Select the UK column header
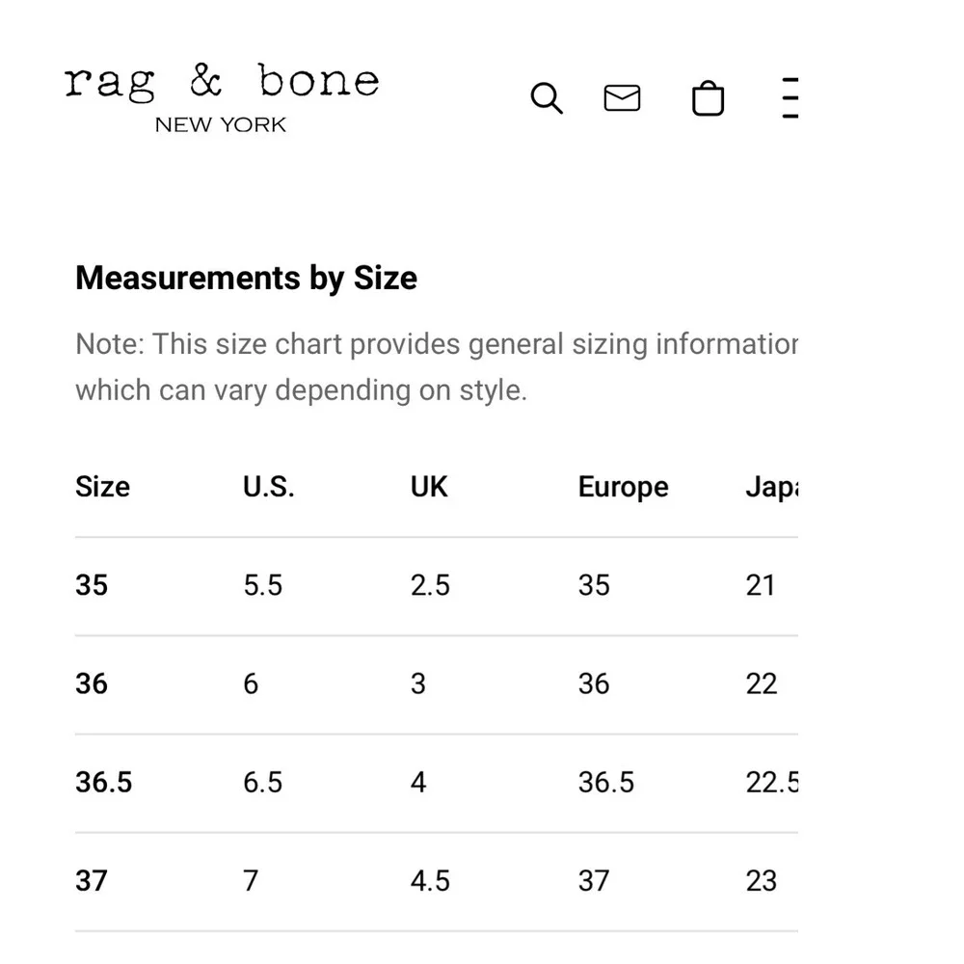 click(429, 487)
